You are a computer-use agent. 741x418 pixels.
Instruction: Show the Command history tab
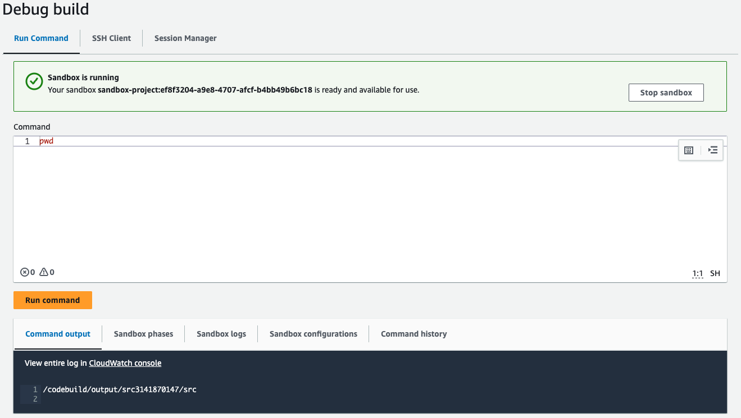click(413, 334)
